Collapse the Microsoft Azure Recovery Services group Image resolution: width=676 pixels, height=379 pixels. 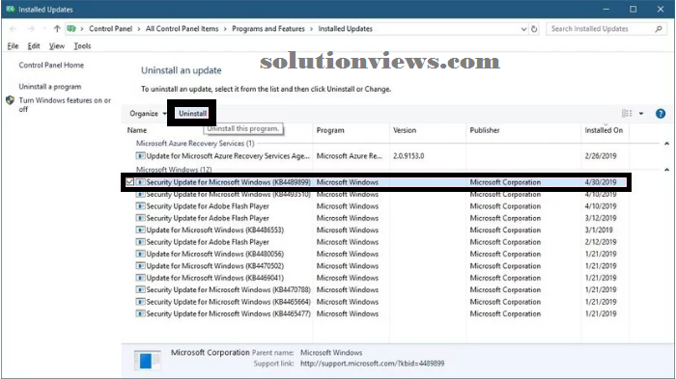[666, 144]
